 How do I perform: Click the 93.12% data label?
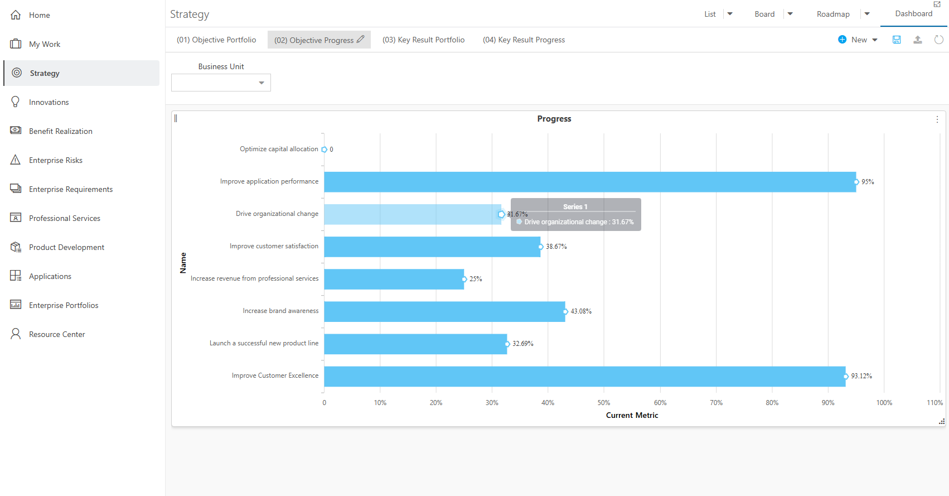point(861,376)
